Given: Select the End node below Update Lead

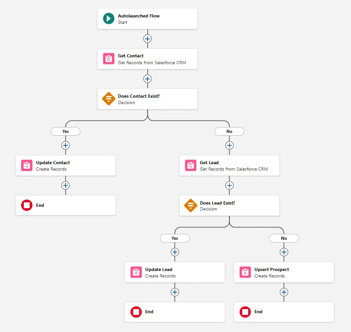Looking at the screenshot, I should pos(175,312).
